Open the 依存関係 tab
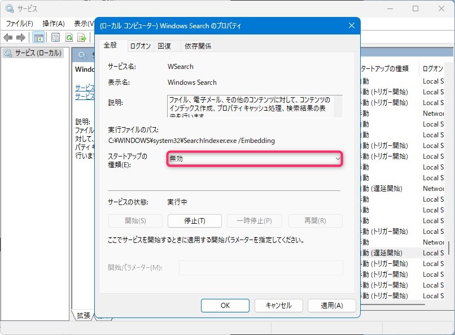 (198, 46)
